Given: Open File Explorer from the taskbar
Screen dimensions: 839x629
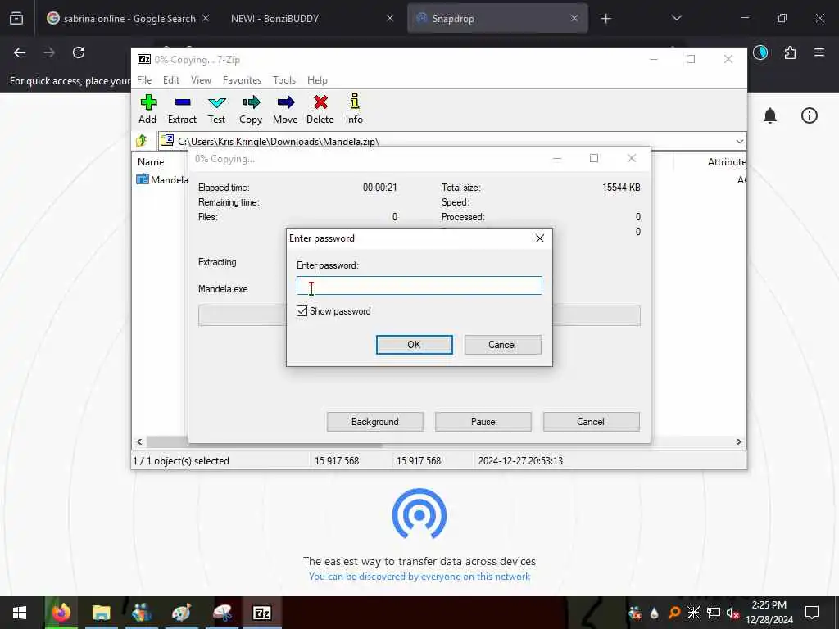Looking at the screenshot, I should [101, 613].
